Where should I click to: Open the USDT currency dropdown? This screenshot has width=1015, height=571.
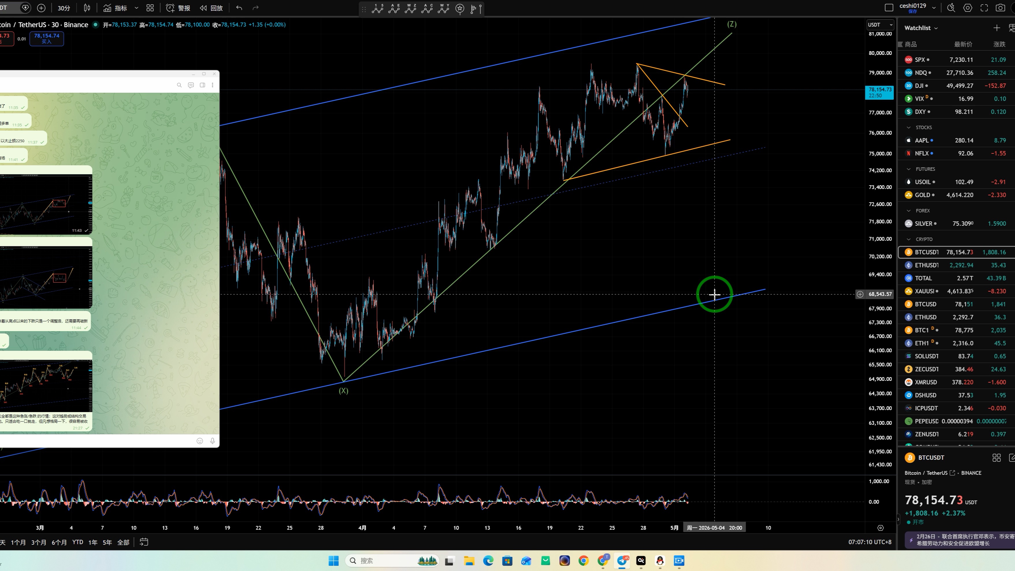(x=880, y=25)
